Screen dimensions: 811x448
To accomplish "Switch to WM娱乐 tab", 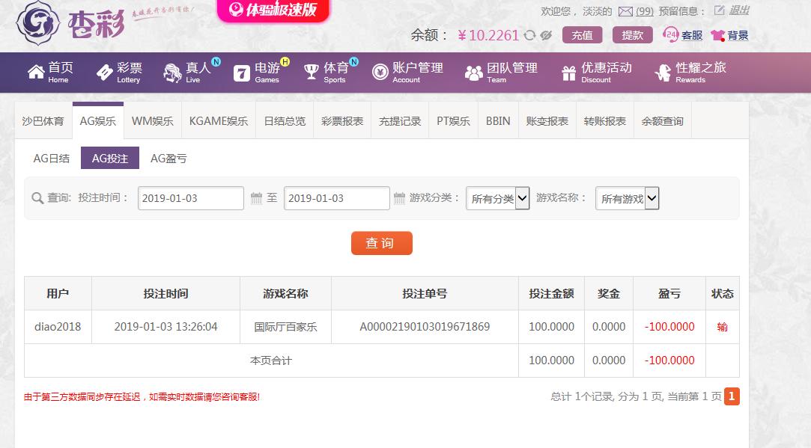I will pyautogui.click(x=152, y=121).
